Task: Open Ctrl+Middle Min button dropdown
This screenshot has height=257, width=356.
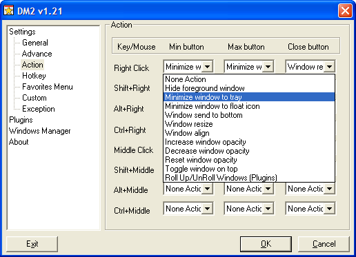Action: 207,209
